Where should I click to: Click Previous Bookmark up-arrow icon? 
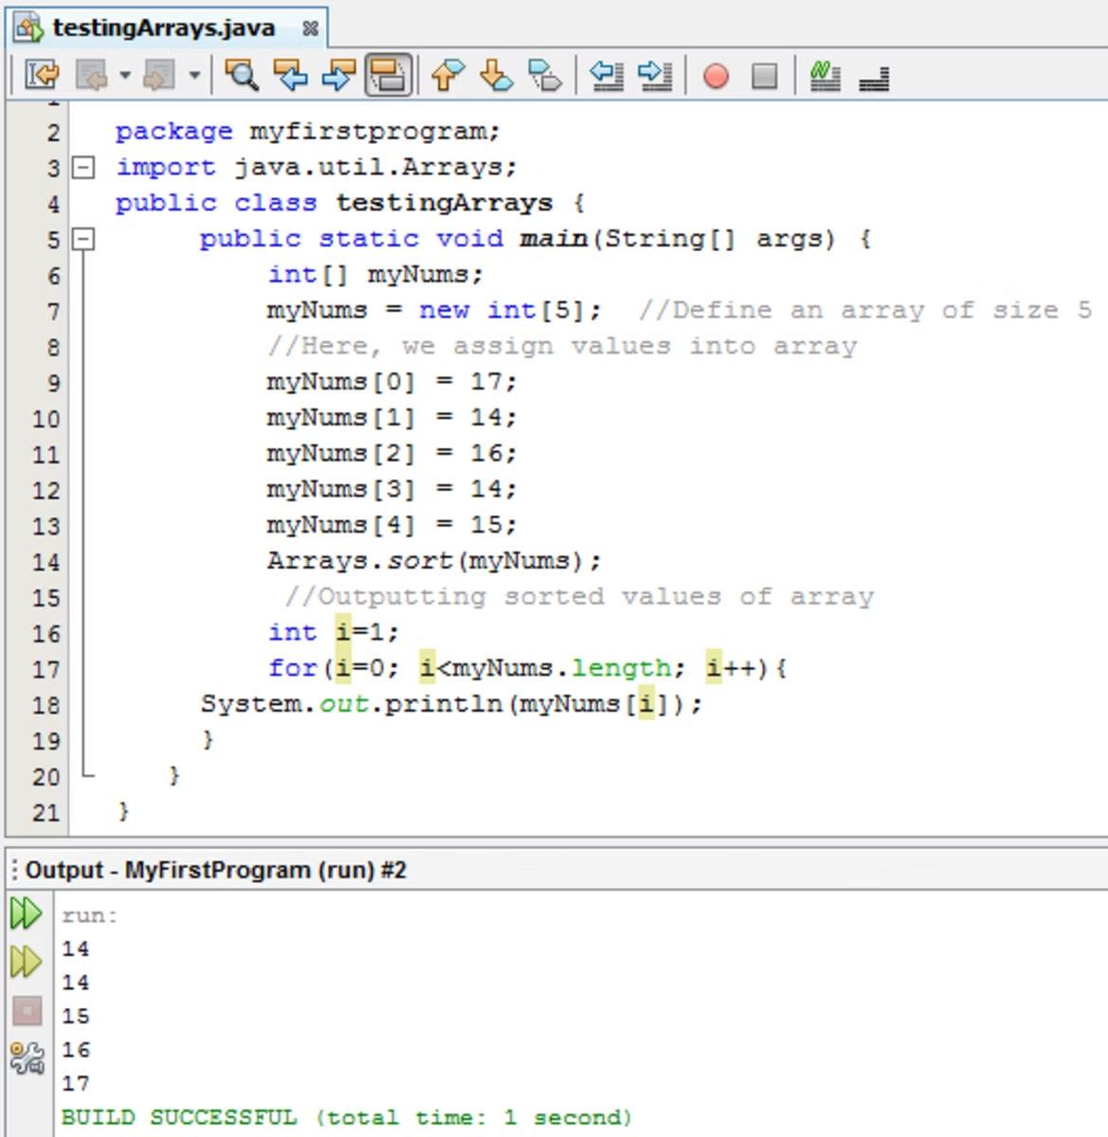(447, 75)
